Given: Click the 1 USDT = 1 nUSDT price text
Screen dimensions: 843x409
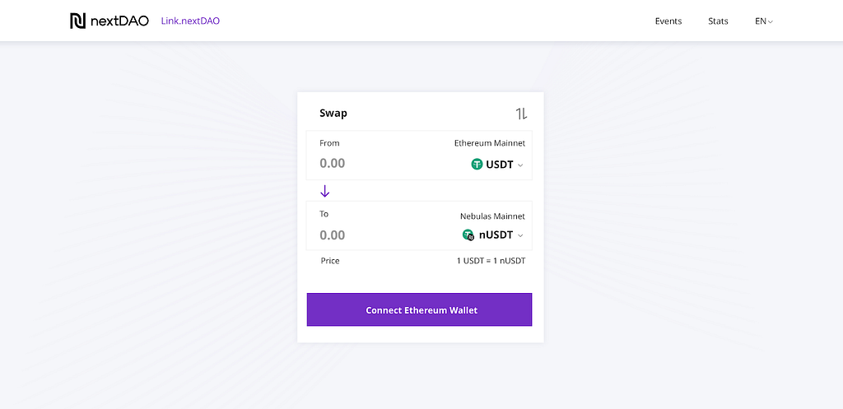Looking at the screenshot, I should (x=491, y=261).
